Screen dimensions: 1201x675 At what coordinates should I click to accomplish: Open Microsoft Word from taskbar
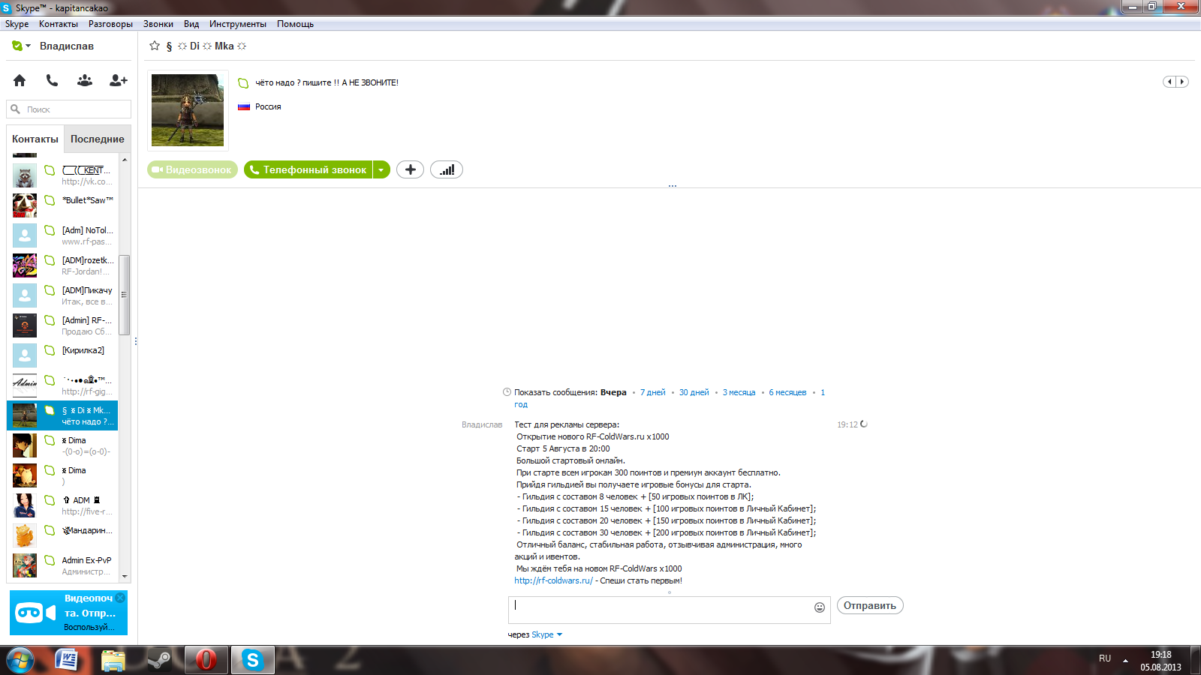point(67,660)
